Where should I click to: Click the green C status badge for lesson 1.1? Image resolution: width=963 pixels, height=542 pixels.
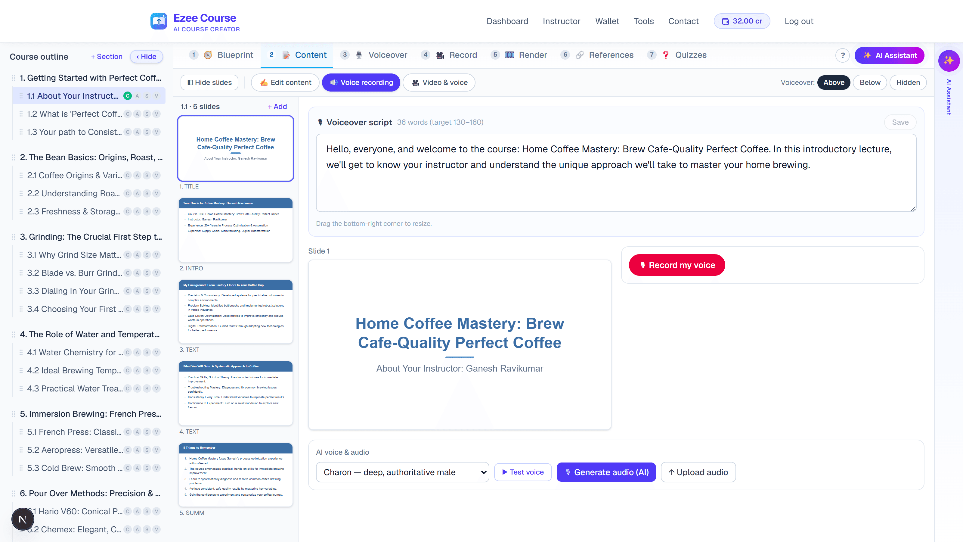click(128, 96)
